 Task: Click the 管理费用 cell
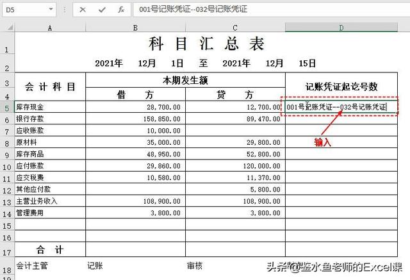pos(50,212)
